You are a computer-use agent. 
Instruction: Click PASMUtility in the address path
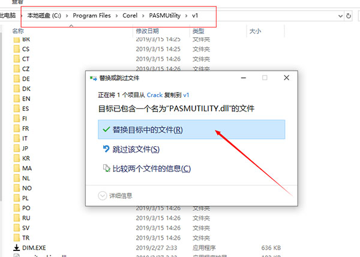point(164,16)
